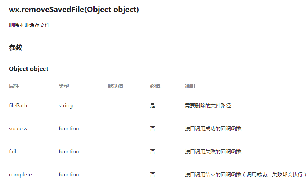Select the complete property cell
308x186 pixels.
pos(20,175)
